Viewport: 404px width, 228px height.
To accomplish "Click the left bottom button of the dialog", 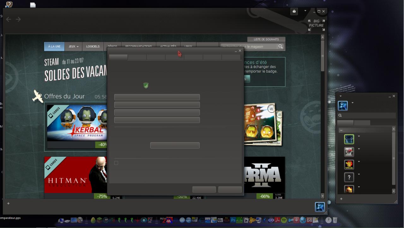I will (204, 190).
